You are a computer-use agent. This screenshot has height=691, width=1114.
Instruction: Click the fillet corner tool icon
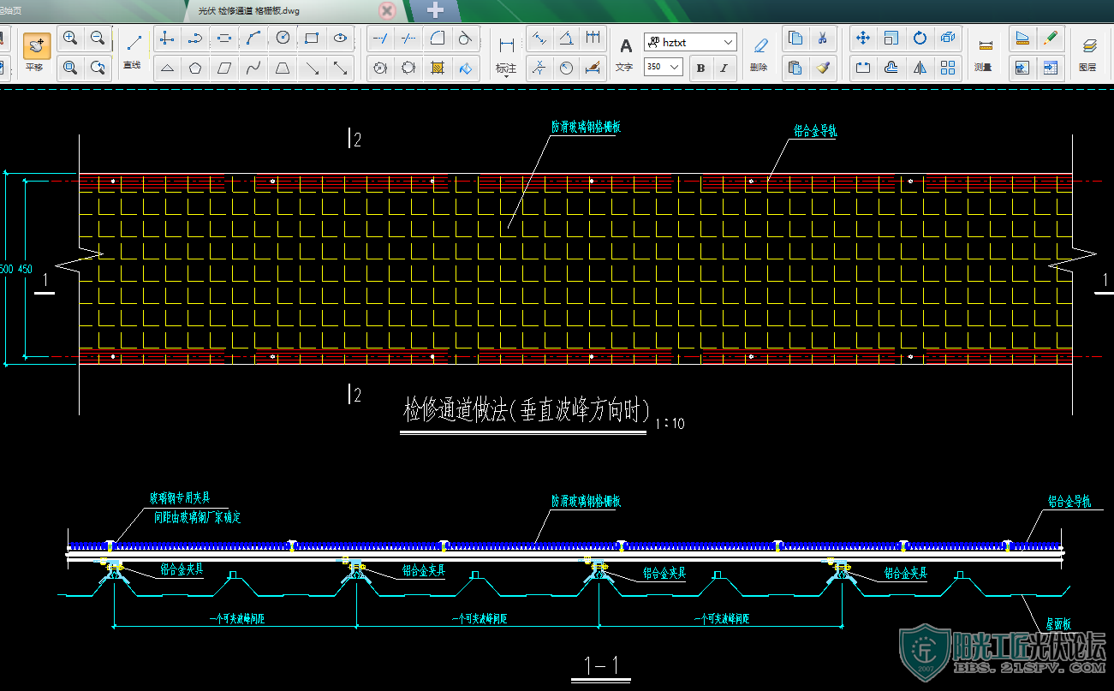(438, 39)
